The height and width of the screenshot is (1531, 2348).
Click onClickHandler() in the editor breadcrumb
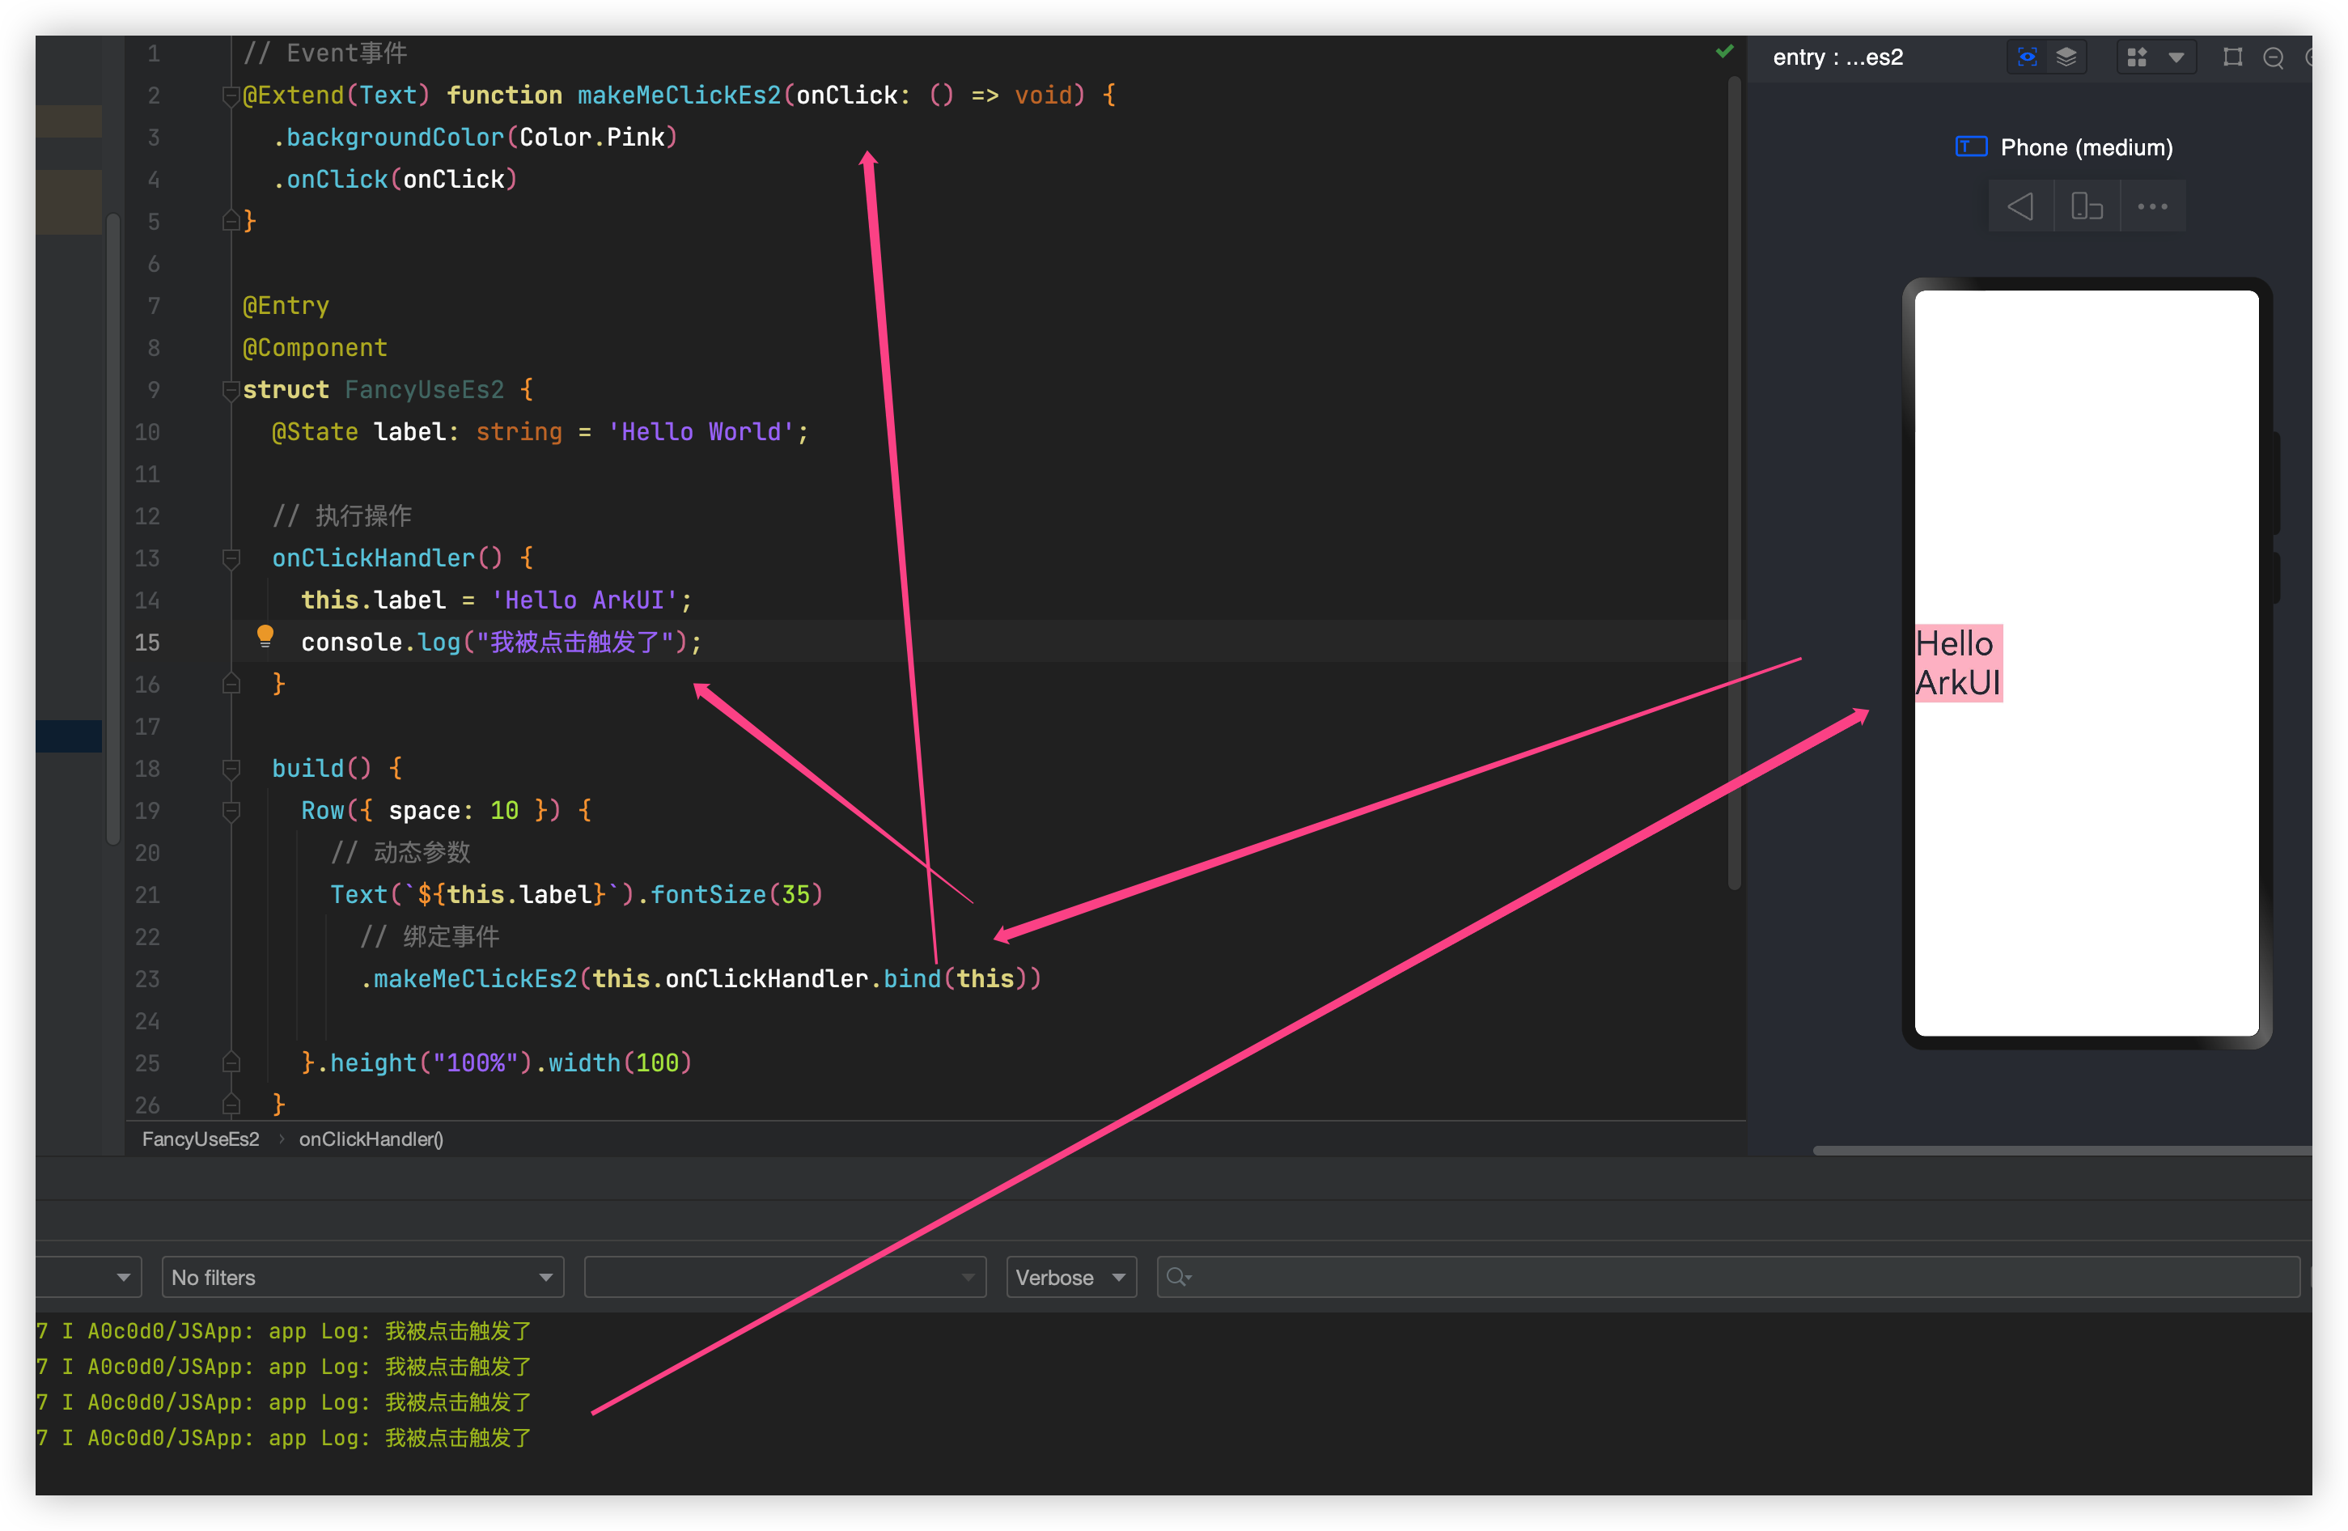(371, 1139)
